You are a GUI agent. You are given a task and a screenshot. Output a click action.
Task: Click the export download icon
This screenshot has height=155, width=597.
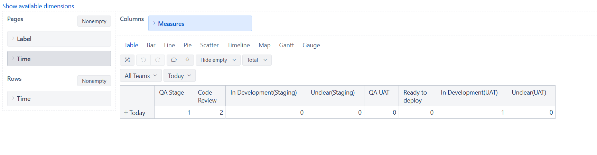pos(187,60)
